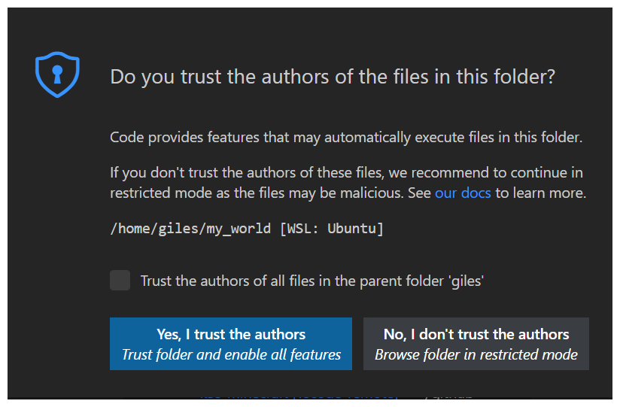
Task: Enable trust for parent folder 'giles' checkbox
Action: click(120, 281)
